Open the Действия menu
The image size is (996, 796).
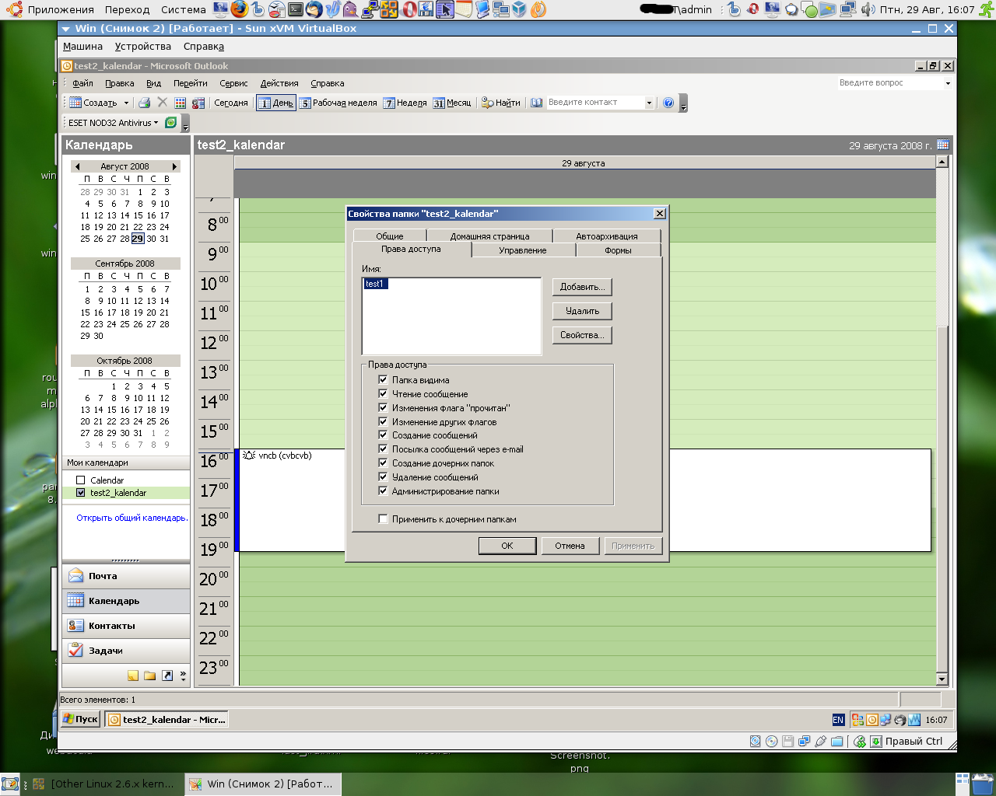coord(279,83)
